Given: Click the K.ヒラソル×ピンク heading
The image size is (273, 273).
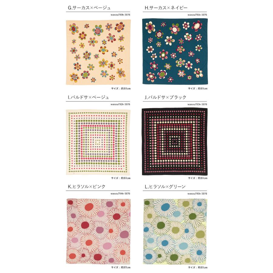Looking at the screenshot, I should tap(86, 187).
